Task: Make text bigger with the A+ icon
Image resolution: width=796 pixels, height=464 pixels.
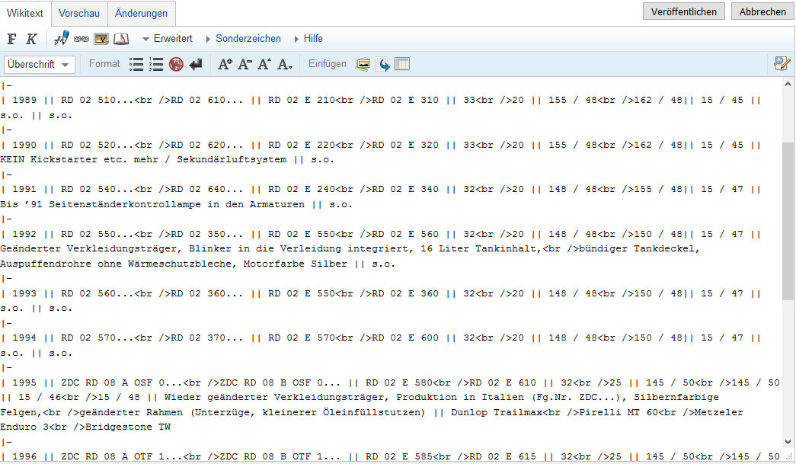Action: coord(225,64)
